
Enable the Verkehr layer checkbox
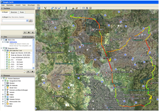click(x=5, y=92)
